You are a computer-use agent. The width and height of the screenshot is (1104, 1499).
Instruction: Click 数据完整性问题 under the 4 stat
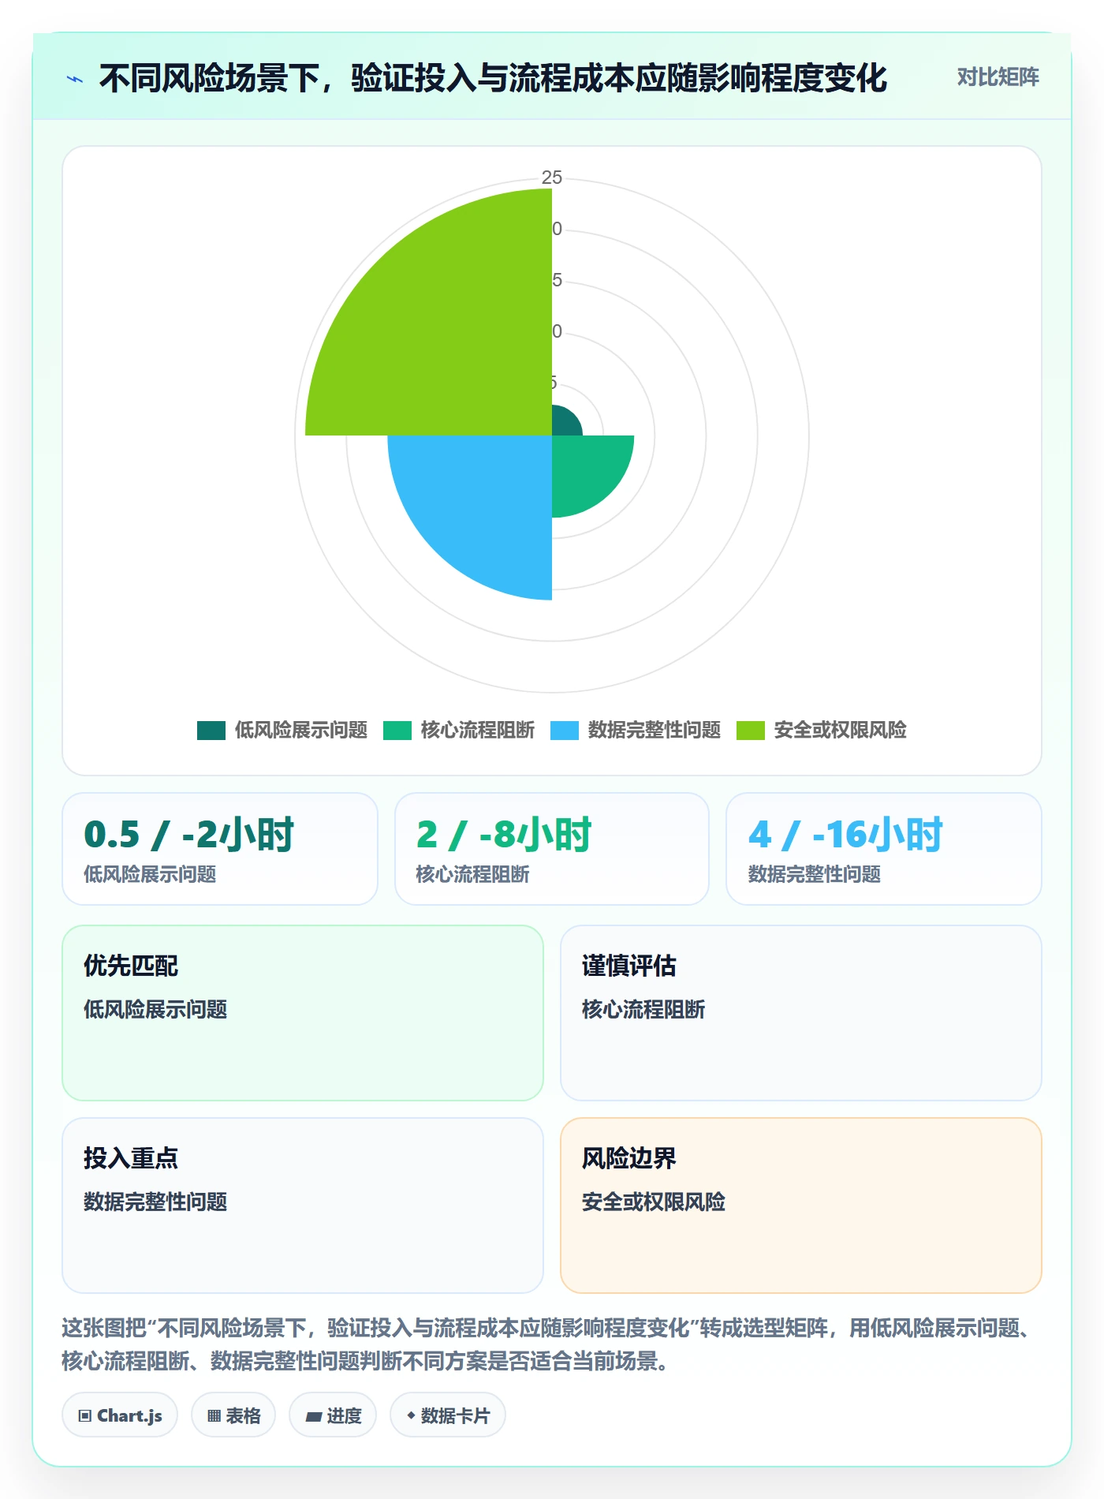pos(815,874)
